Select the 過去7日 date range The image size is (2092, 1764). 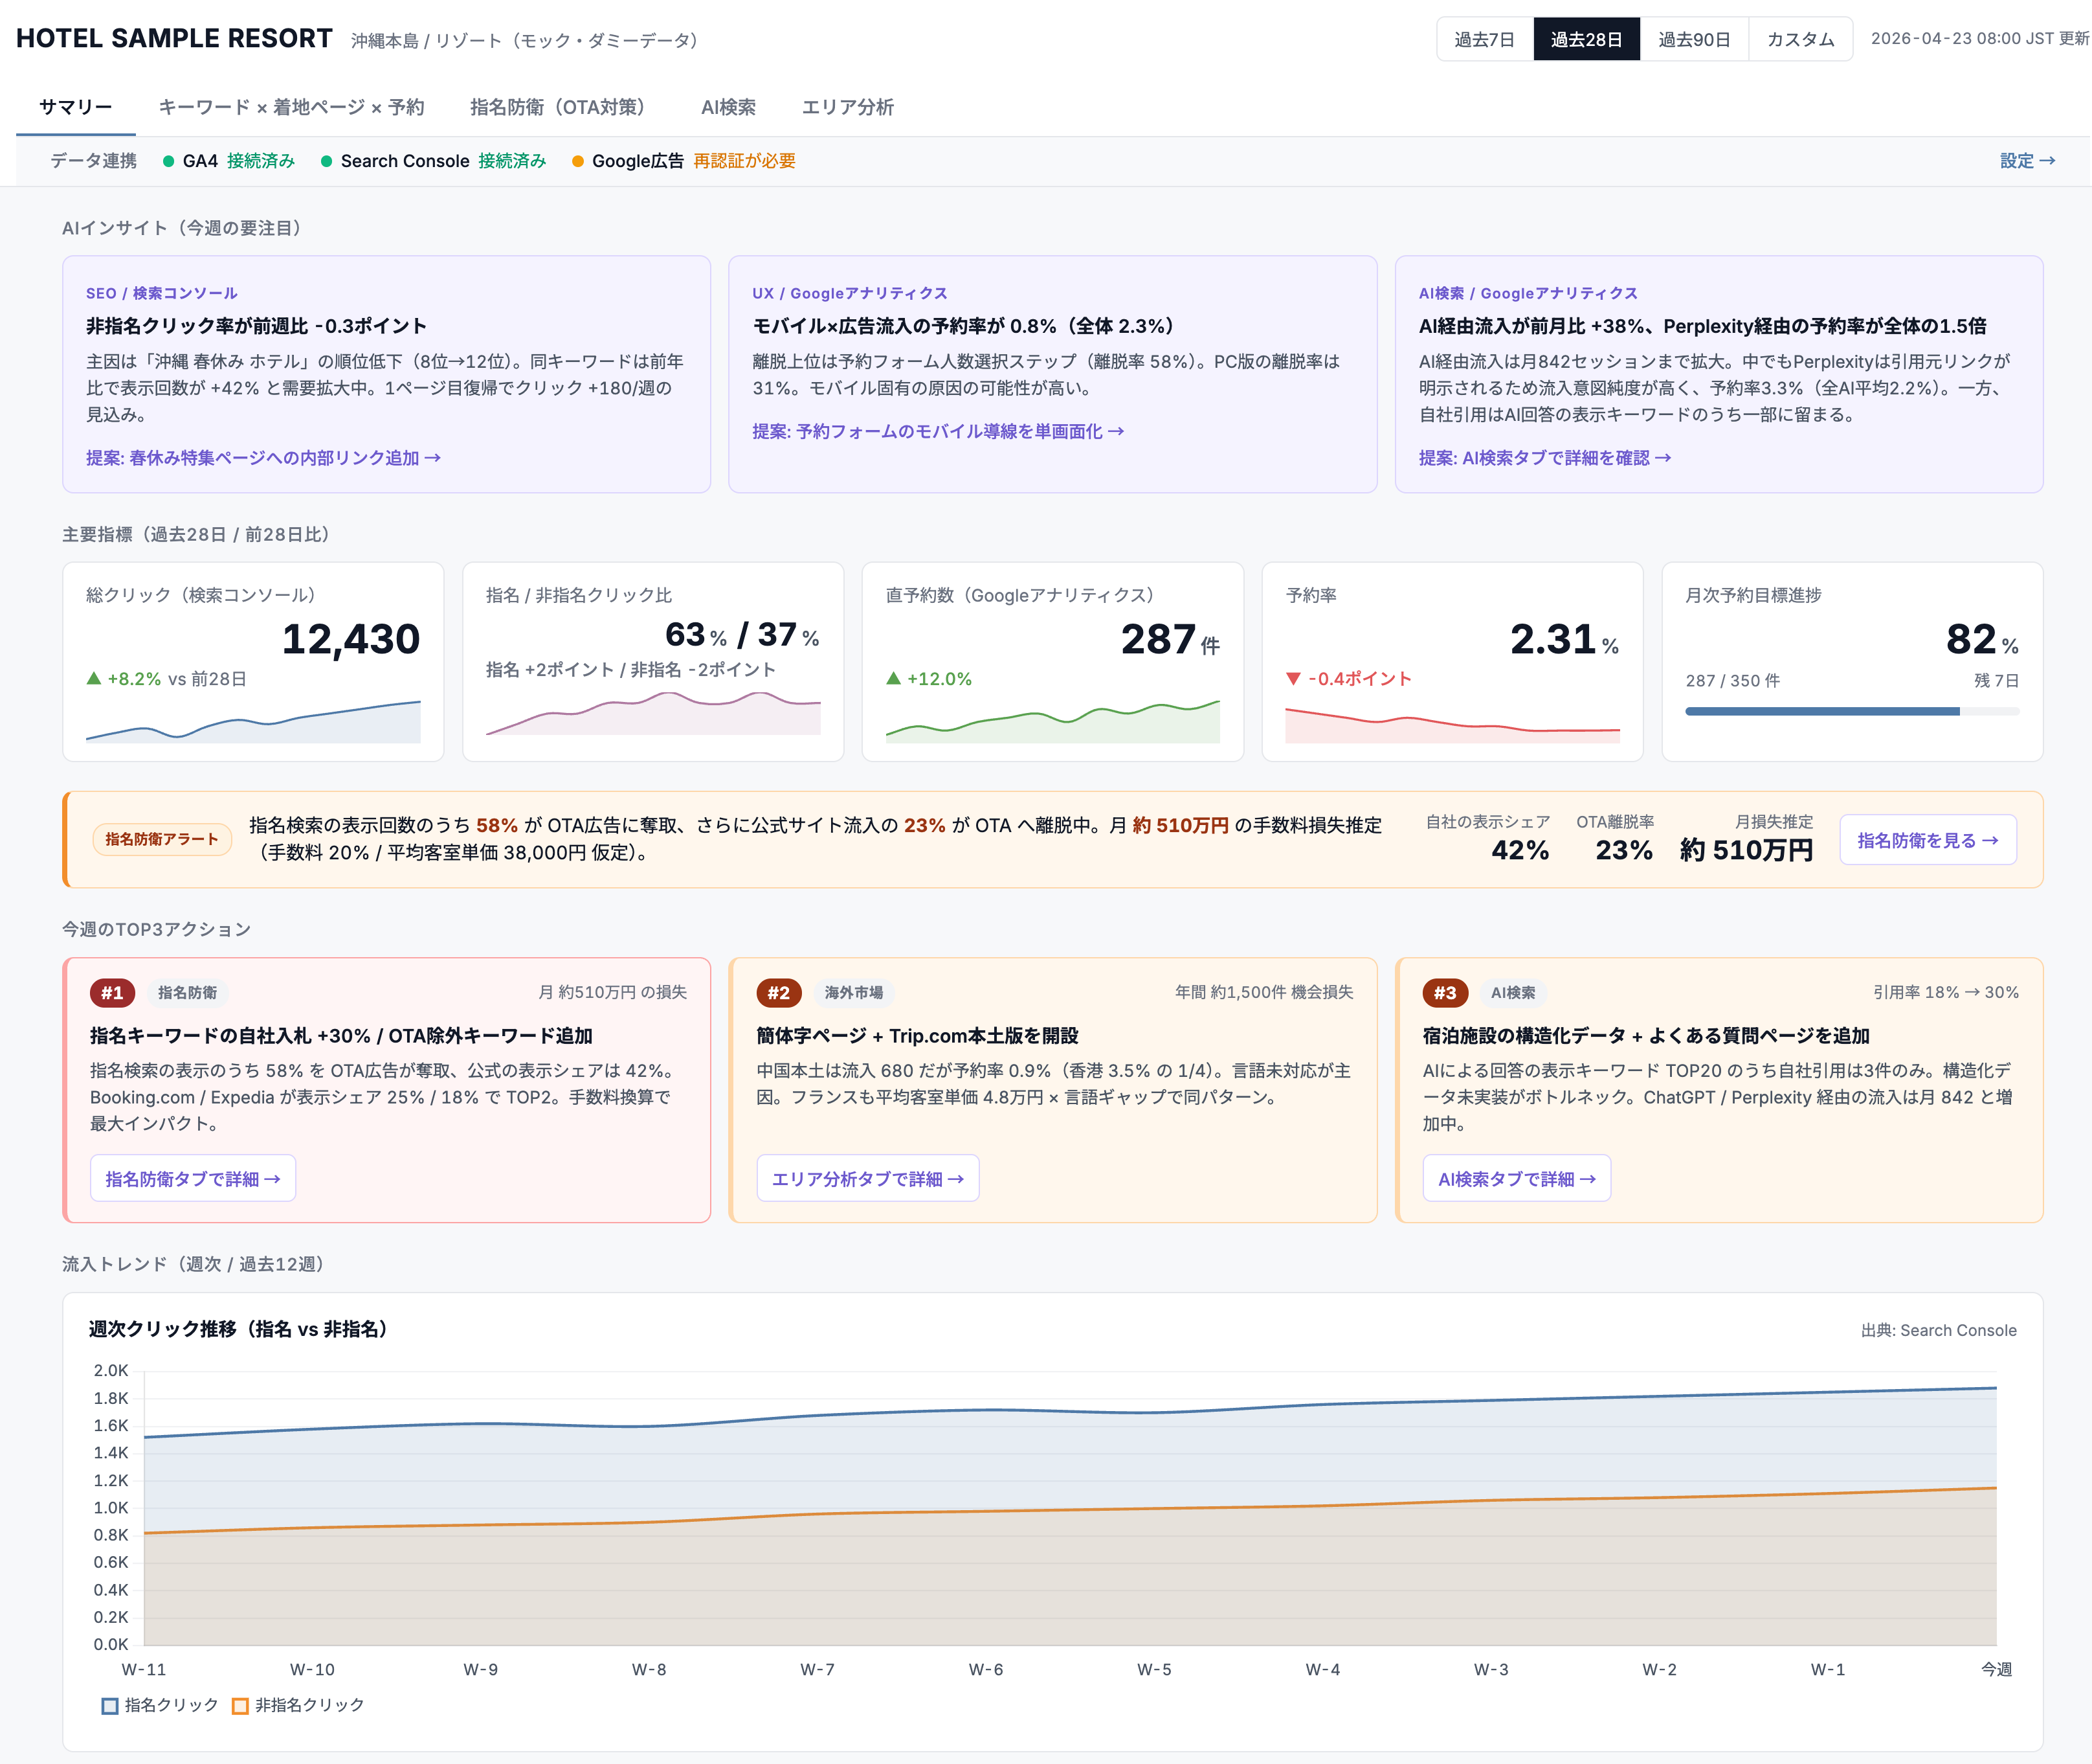(x=1484, y=39)
